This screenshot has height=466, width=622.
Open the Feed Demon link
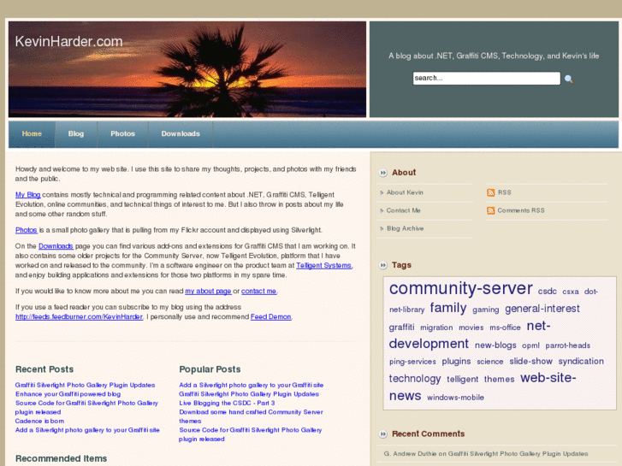click(x=271, y=316)
